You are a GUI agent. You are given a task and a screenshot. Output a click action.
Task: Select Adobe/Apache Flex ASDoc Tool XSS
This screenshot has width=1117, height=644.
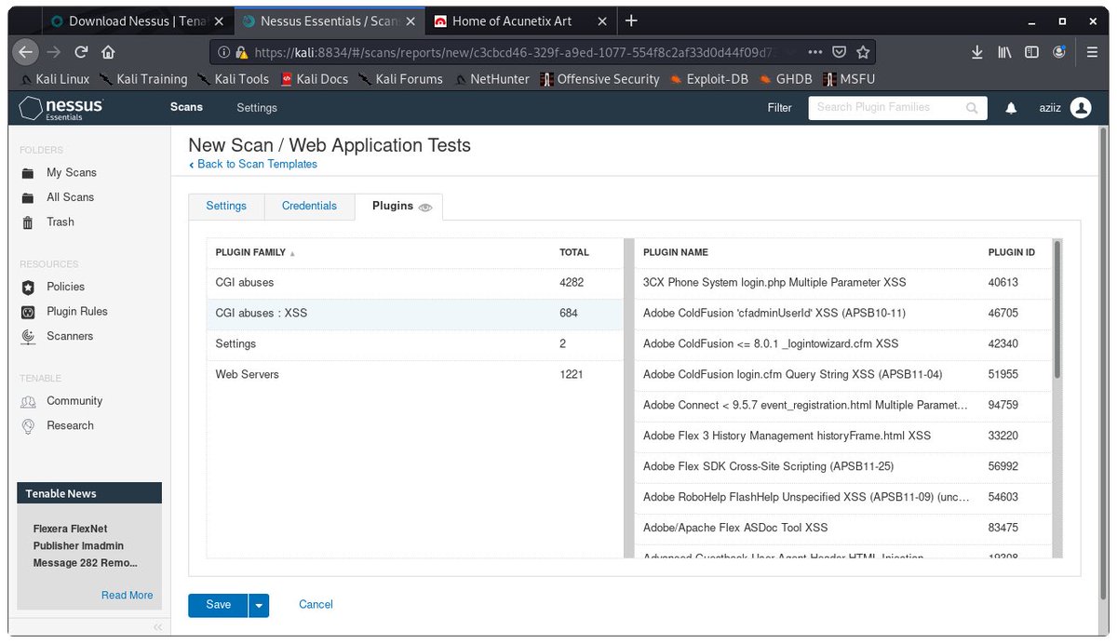pos(843,529)
